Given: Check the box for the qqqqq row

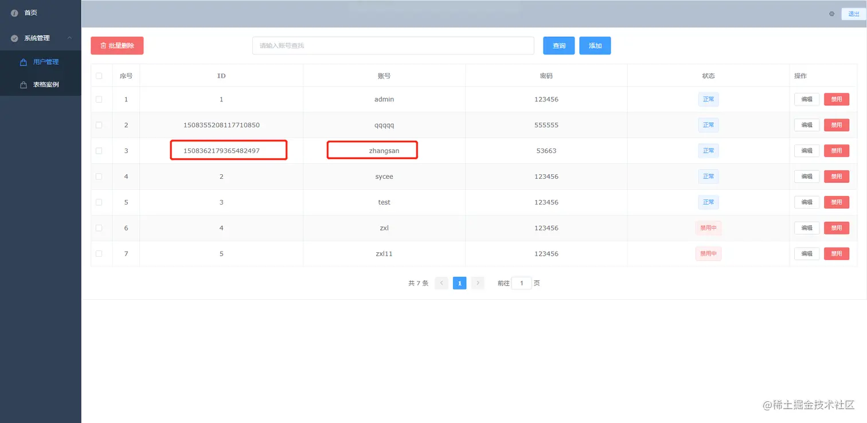Looking at the screenshot, I should click(x=99, y=125).
